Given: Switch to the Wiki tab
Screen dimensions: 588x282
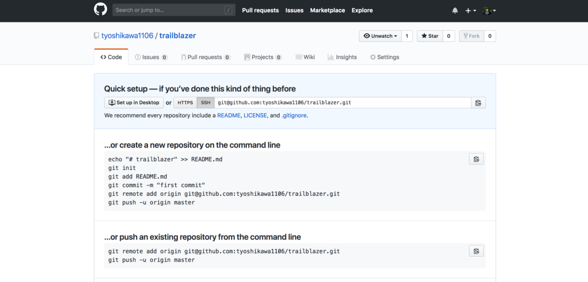Looking at the screenshot, I should pos(305,57).
